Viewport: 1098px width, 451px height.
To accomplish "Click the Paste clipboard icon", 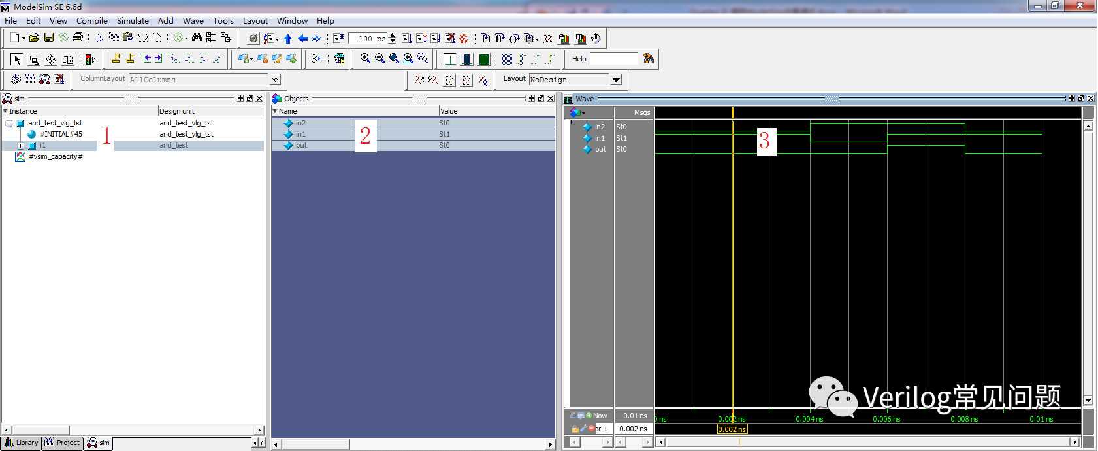I will (x=128, y=38).
